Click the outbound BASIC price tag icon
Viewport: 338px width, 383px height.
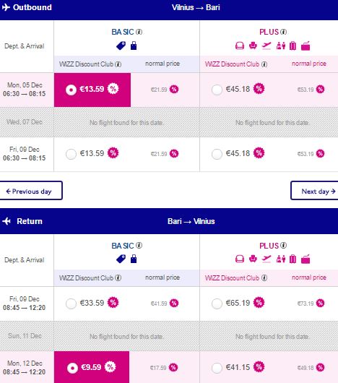pos(121,46)
